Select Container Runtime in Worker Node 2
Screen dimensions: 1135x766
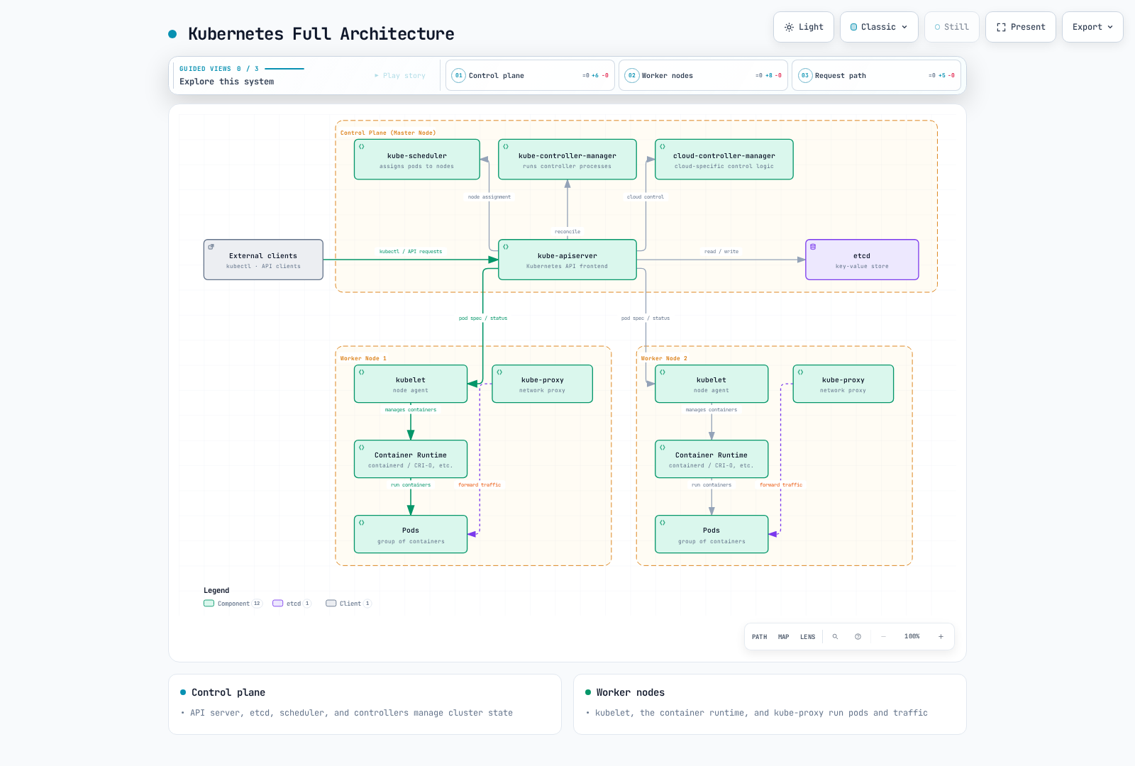click(x=712, y=459)
